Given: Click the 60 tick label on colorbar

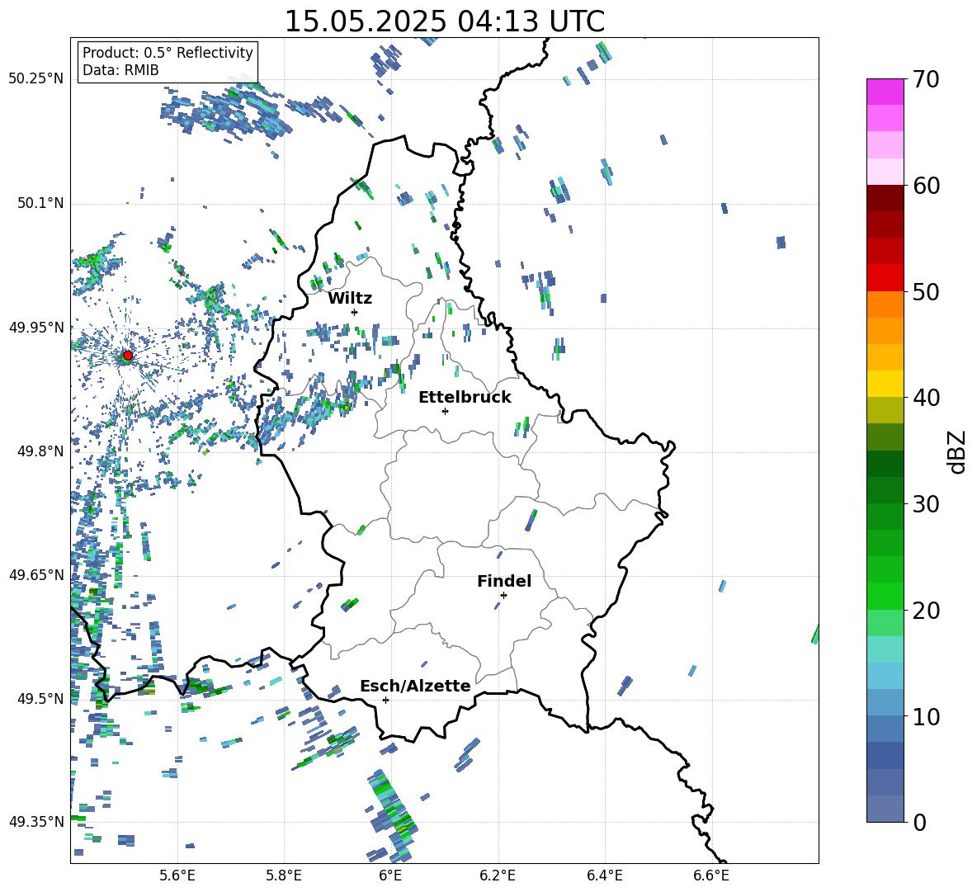Looking at the screenshot, I should tap(926, 186).
